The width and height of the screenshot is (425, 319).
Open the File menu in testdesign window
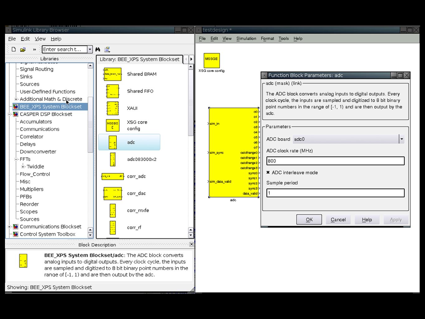[202, 38]
